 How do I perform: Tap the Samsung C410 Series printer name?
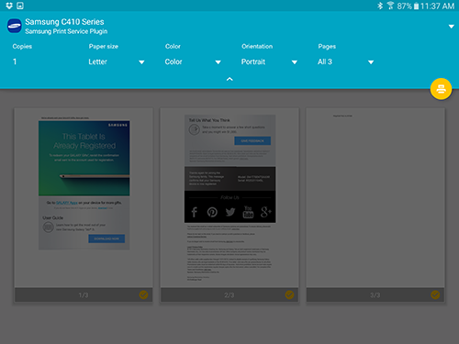click(x=64, y=22)
